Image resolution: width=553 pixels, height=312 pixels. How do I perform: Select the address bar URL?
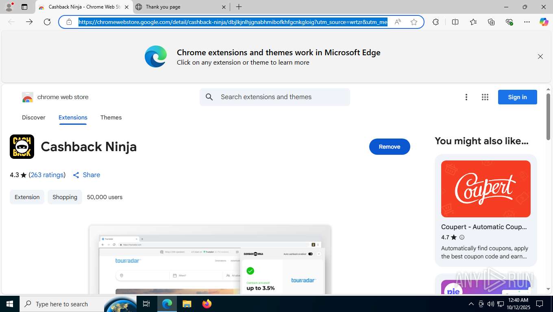pos(233,22)
